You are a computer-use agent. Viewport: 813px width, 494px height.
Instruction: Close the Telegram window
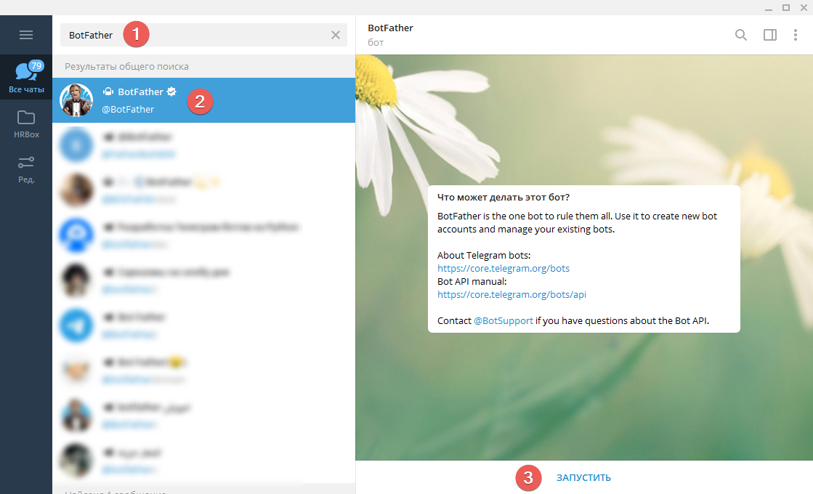[x=804, y=8]
